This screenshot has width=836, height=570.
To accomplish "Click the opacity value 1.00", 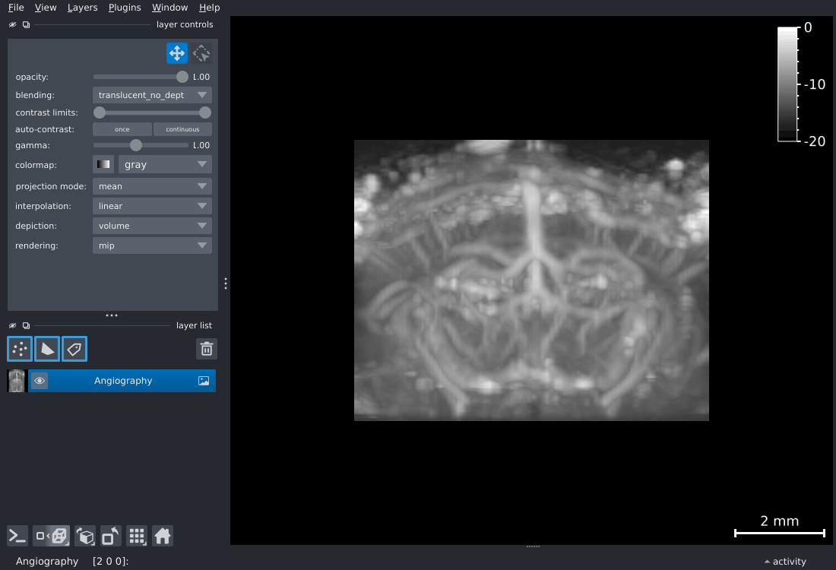I will (x=201, y=77).
